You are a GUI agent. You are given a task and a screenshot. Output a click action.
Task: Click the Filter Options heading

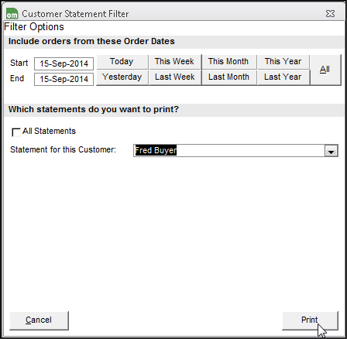coord(34,27)
